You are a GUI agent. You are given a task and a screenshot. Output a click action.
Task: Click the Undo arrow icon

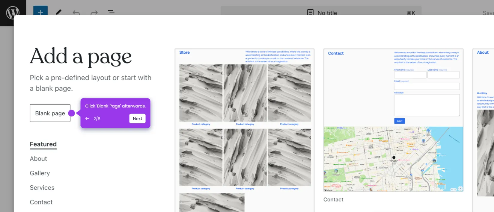coord(76,13)
